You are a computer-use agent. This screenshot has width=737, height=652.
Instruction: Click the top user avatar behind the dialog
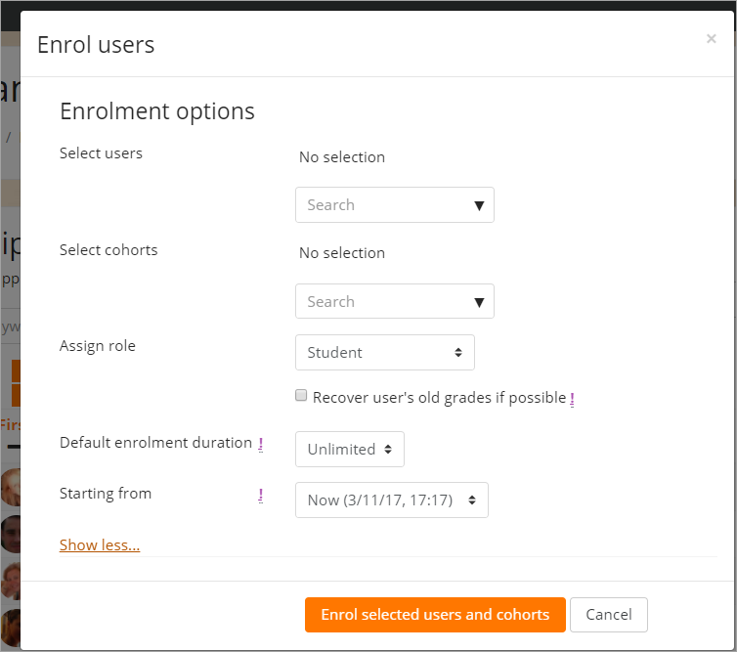click(10, 486)
